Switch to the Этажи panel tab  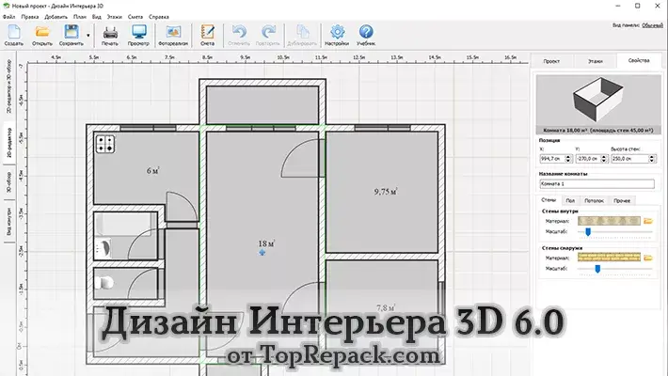(x=596, y=61)
